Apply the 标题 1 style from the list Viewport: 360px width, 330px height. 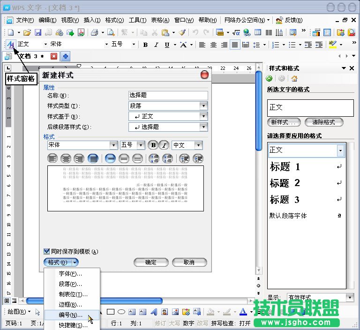point(306,167)
